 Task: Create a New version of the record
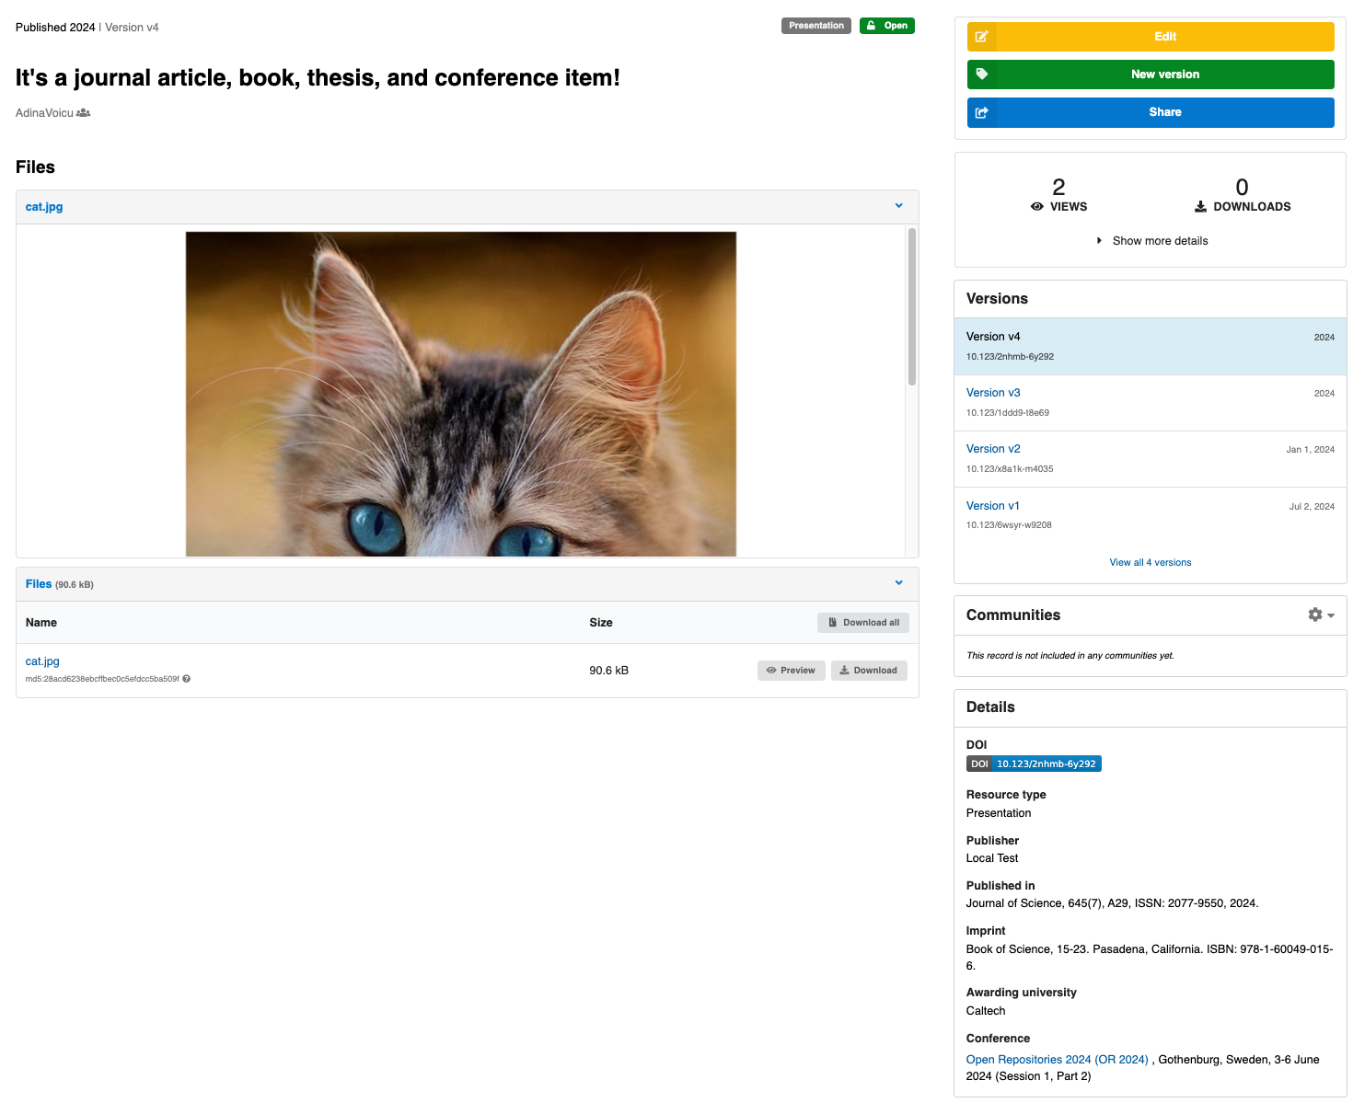(1151, 75)
